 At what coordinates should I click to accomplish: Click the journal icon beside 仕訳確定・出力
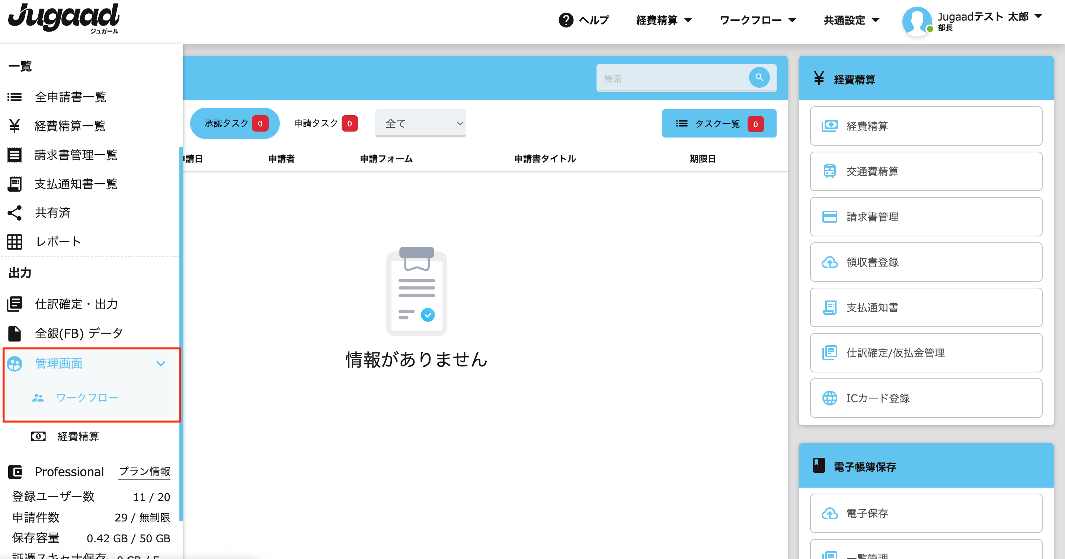click(15, 304)
